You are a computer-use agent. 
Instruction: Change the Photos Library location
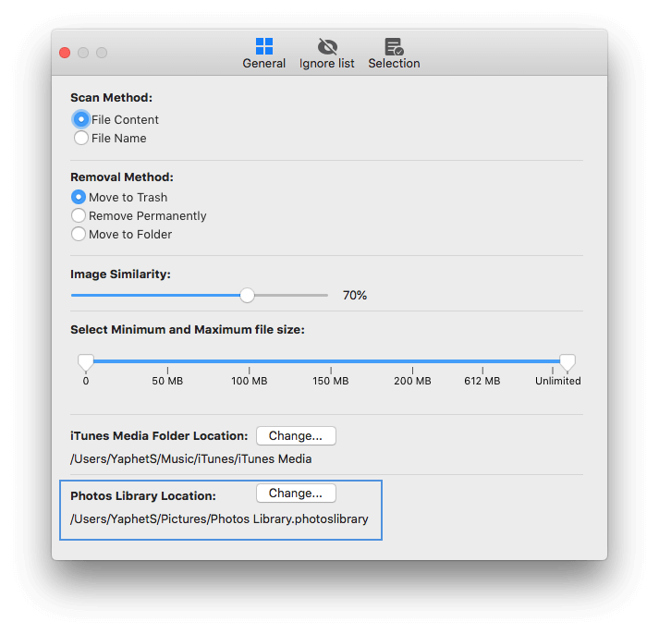[x=296, y=493]
